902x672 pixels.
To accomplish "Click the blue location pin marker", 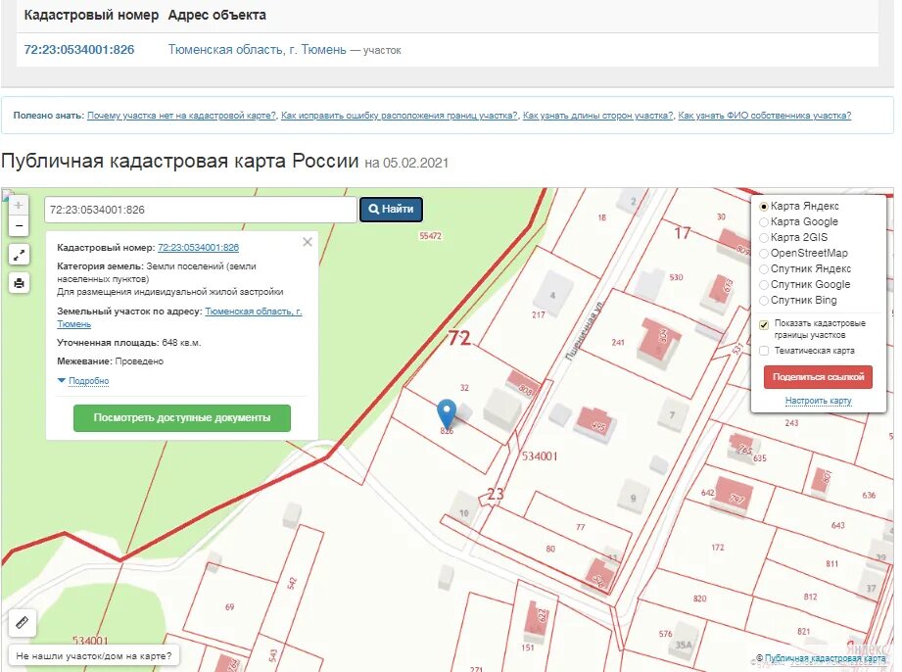I will click(447, 414).
